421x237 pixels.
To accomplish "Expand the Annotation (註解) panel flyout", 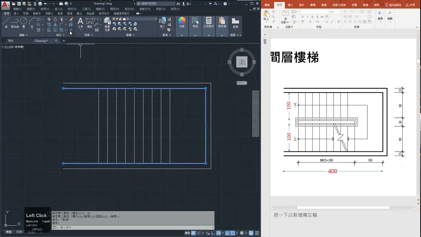I will coord(88,35).
